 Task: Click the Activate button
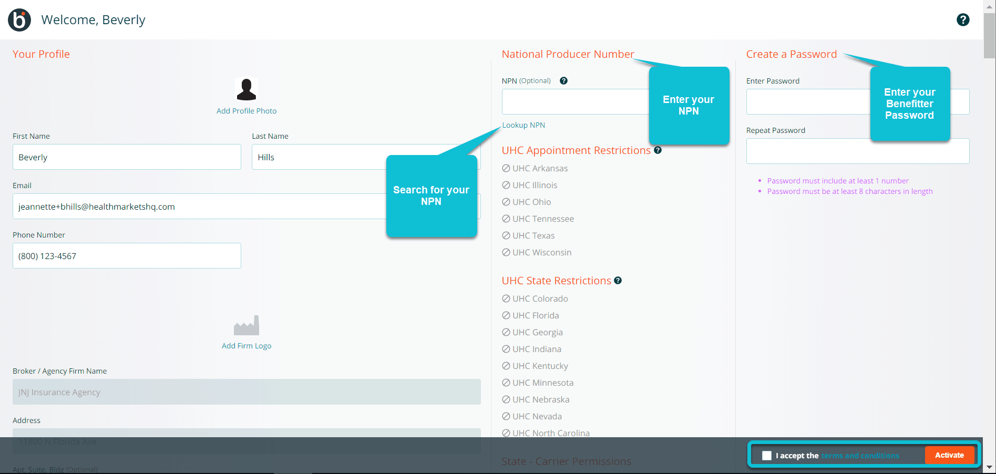(949, 455)
